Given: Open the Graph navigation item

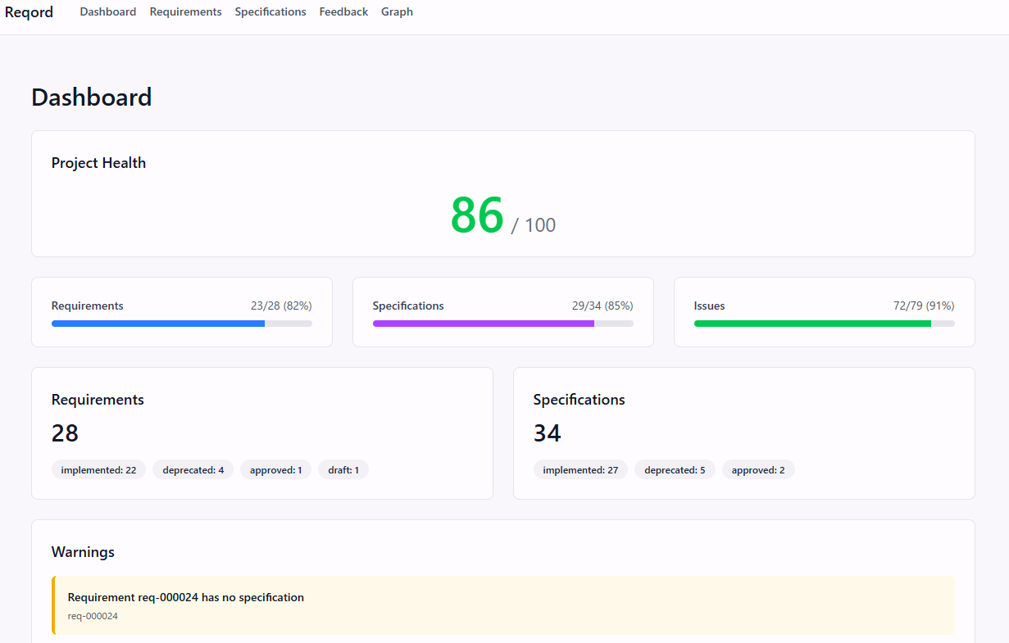Looking at the screenshot, I should click(397, 11).
